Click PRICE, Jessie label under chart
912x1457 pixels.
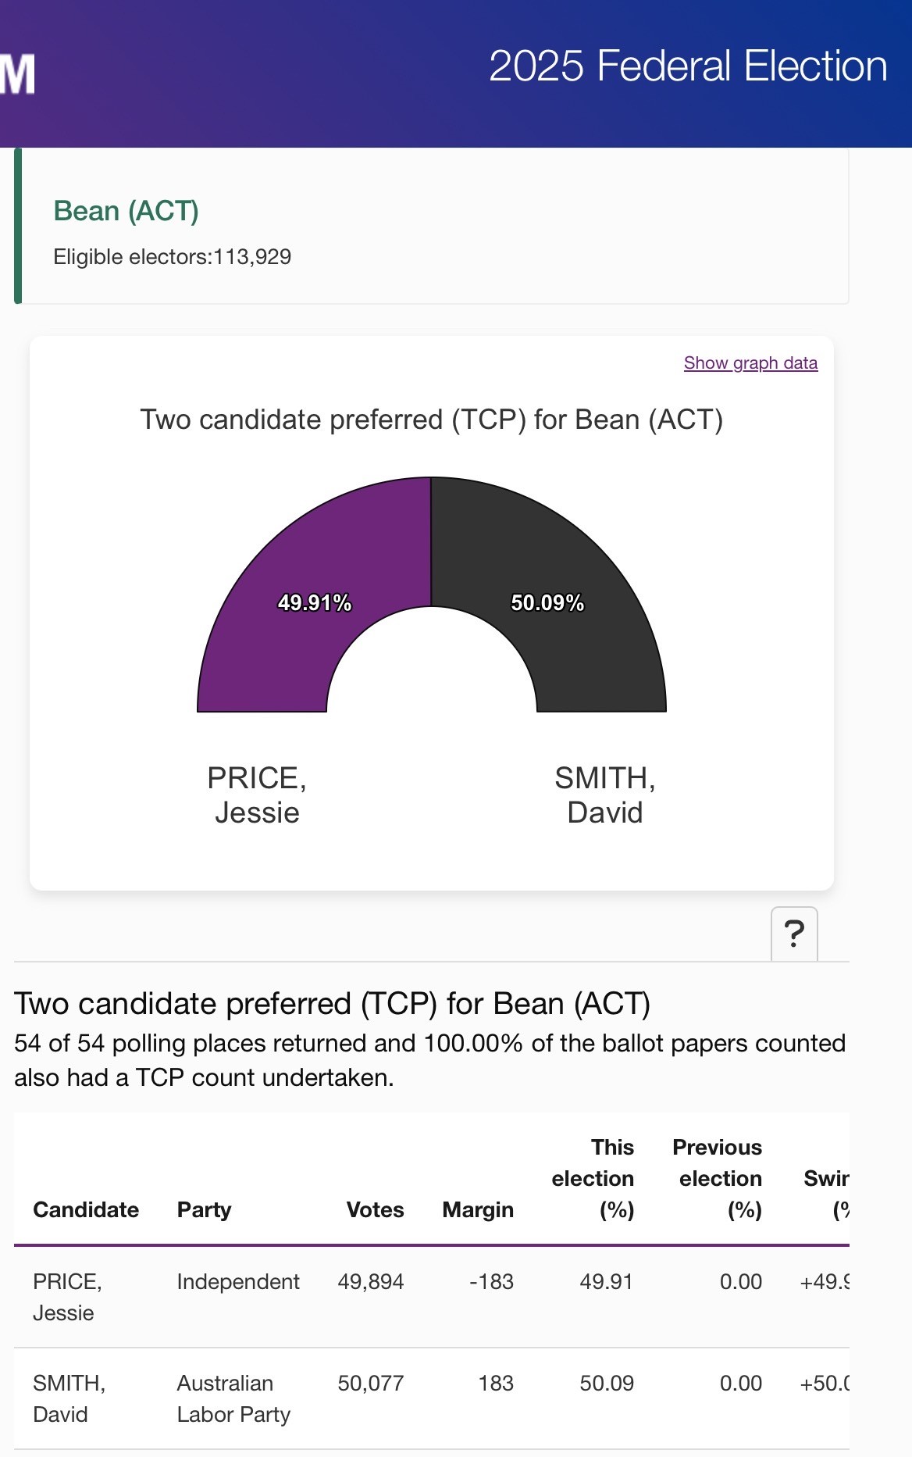point(257,795)
